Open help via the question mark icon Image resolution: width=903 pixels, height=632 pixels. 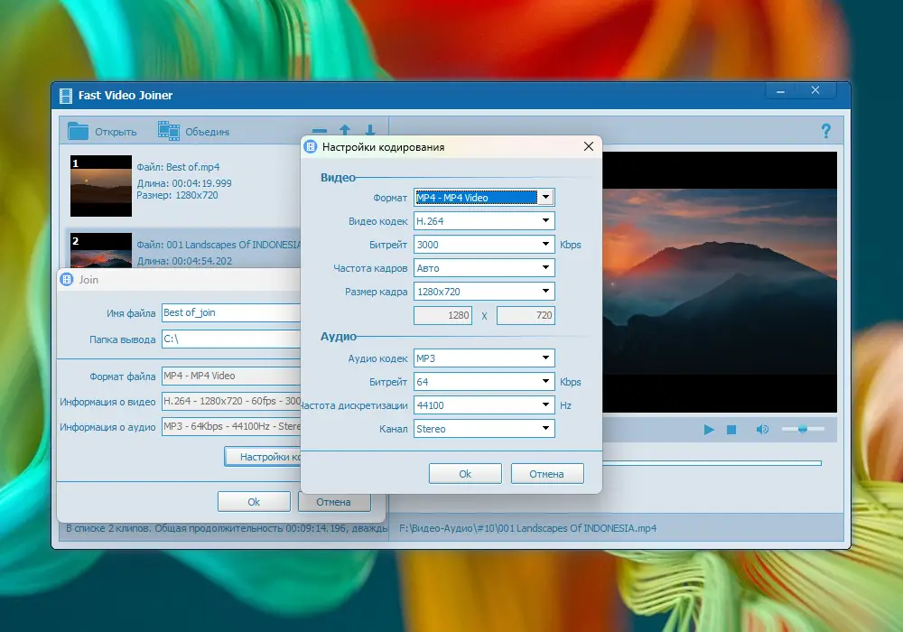point(825,132)
